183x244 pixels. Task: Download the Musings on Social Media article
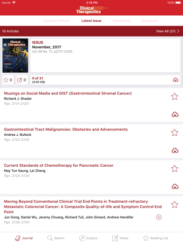pos(175,115)
